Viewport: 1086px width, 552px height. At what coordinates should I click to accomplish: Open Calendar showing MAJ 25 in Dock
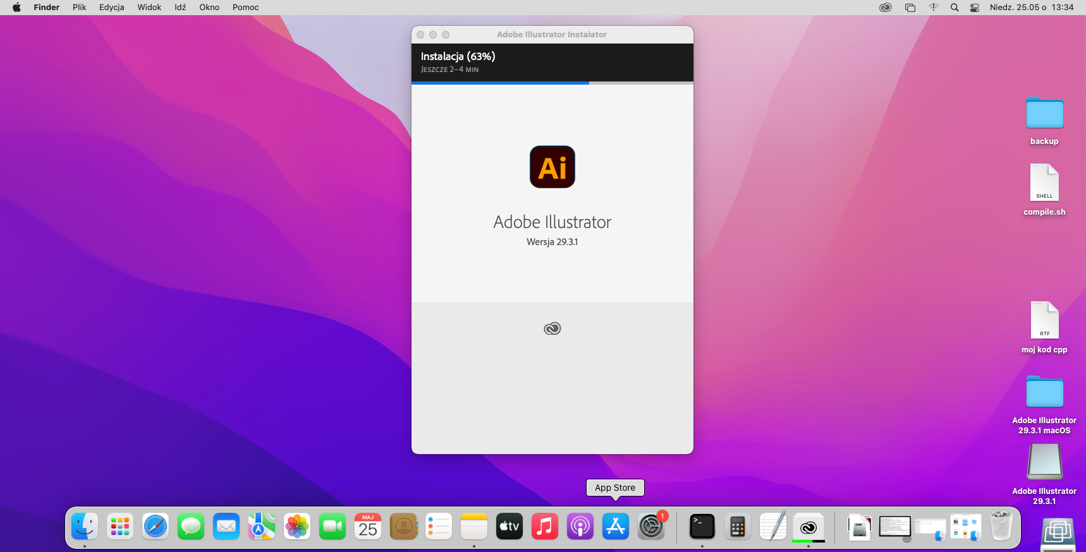[368, 526]
